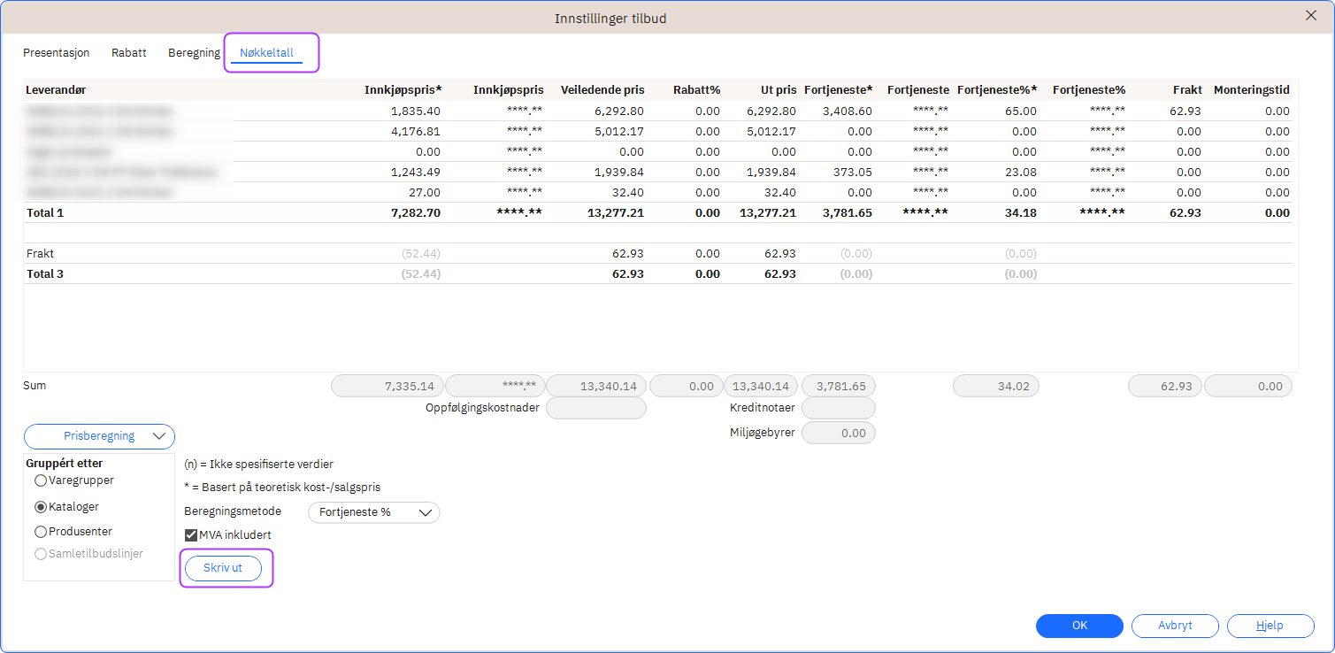
Task: Select the Total 1 row
Action: 44,213
